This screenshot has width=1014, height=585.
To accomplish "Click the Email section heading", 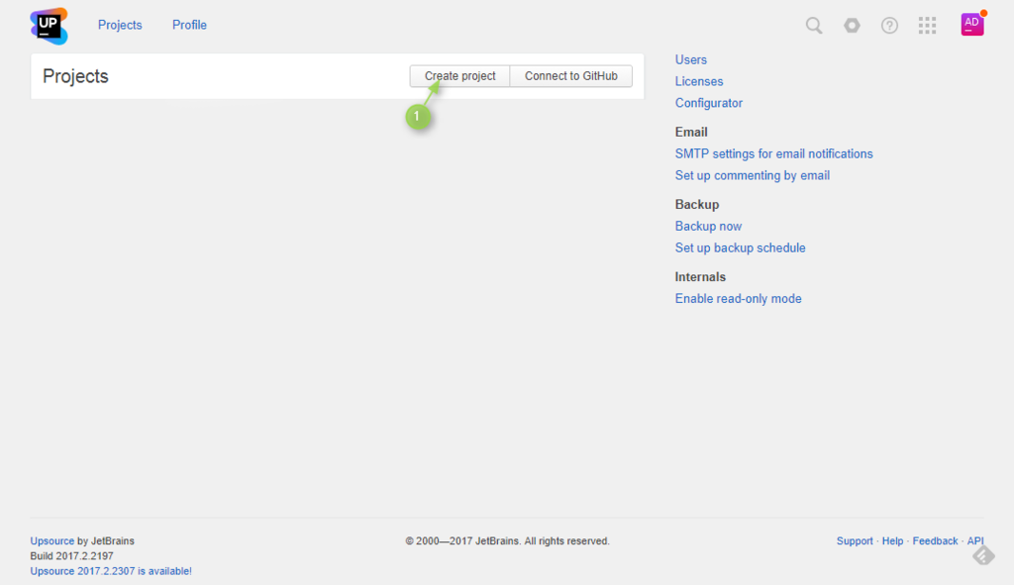I will [x=691, y=132].
